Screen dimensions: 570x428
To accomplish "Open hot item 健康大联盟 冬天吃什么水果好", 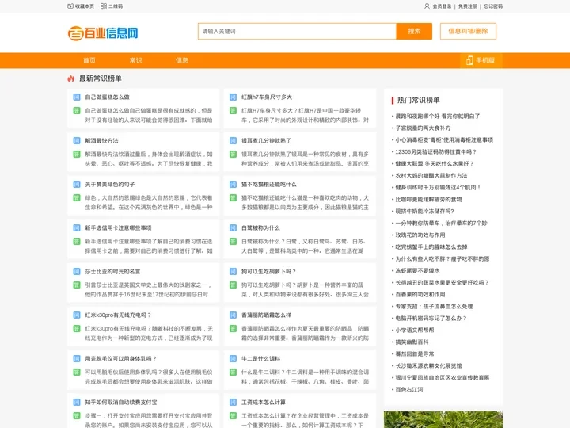I will [x=435, y=164].
